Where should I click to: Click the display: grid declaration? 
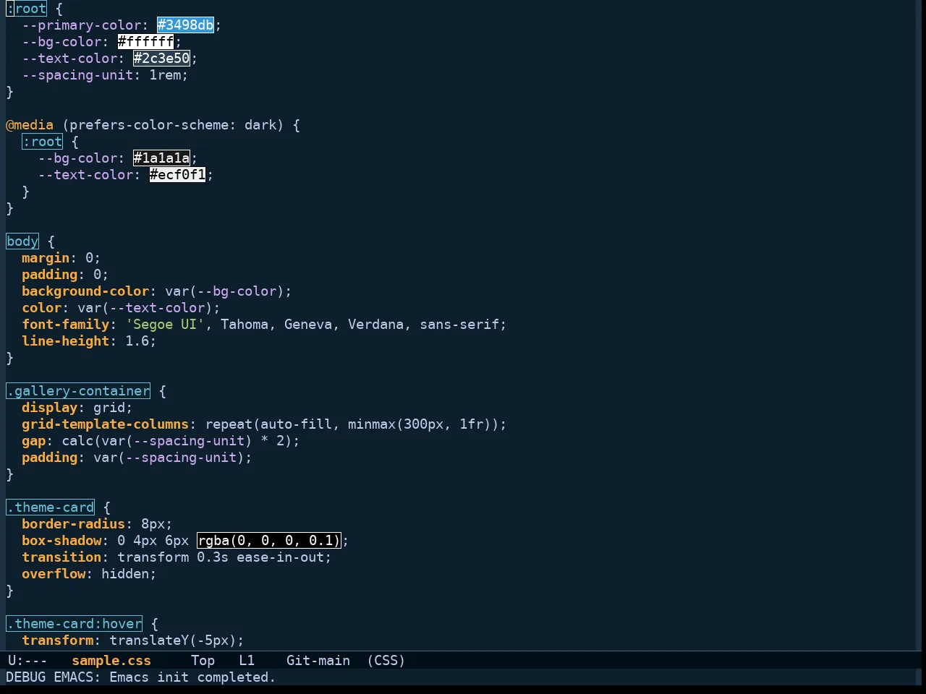[x=77, y=408]
